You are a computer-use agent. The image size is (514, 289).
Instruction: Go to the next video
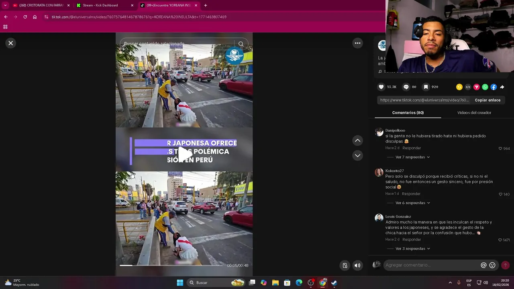click(x=357, y=155)
